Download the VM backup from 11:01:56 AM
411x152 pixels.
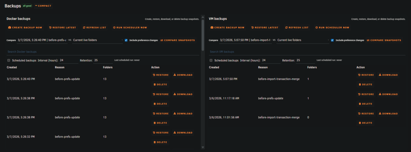coord(388,114)
